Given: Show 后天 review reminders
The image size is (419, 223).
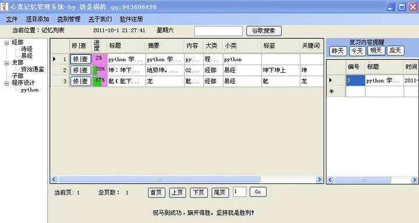Looking at the screenshot, I should tap(396, 51).
